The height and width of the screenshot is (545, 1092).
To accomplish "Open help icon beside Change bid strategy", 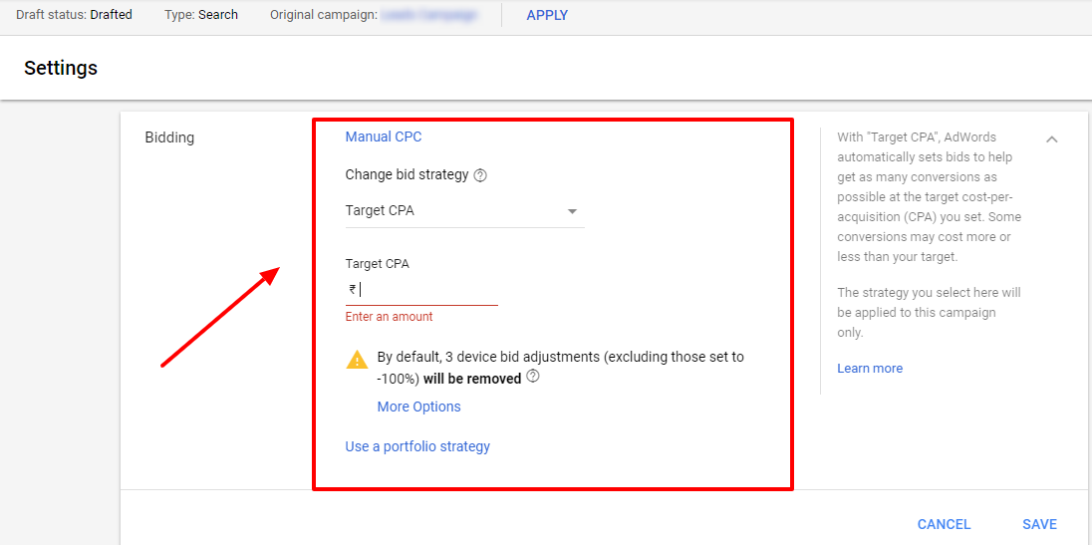I will coord(480,175).
